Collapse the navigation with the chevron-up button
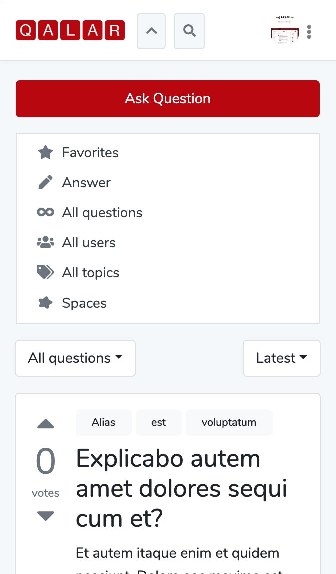Image resolution: width=336 pixels, height=574 pixels. [151, 31]
